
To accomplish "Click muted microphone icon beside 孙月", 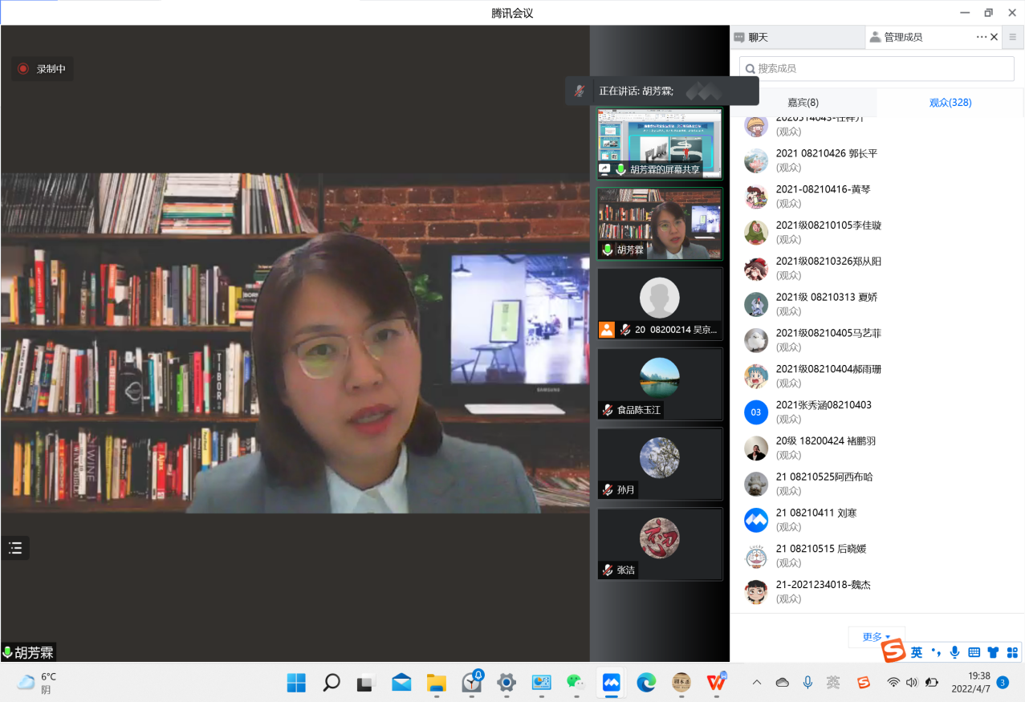I will [x=608, y=489].
